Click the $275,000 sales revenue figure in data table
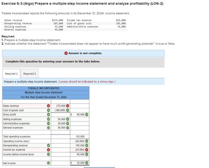The height and width of the screenshot is (168, 209). (x=57, y=20)
